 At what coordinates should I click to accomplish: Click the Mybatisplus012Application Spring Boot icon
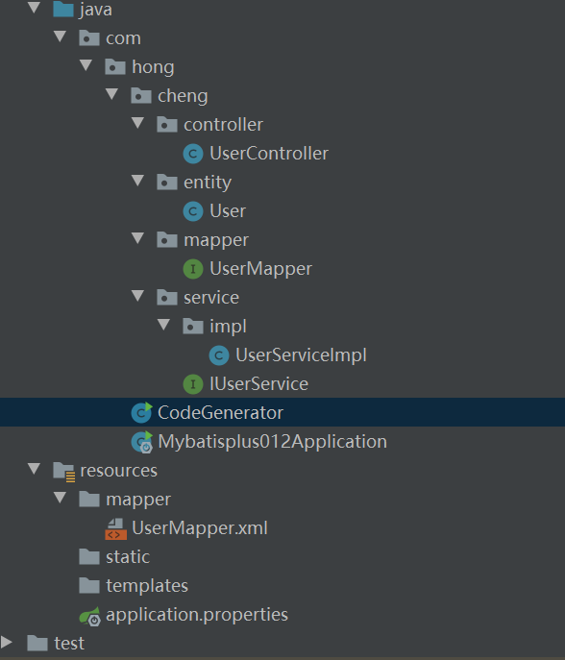142,442
